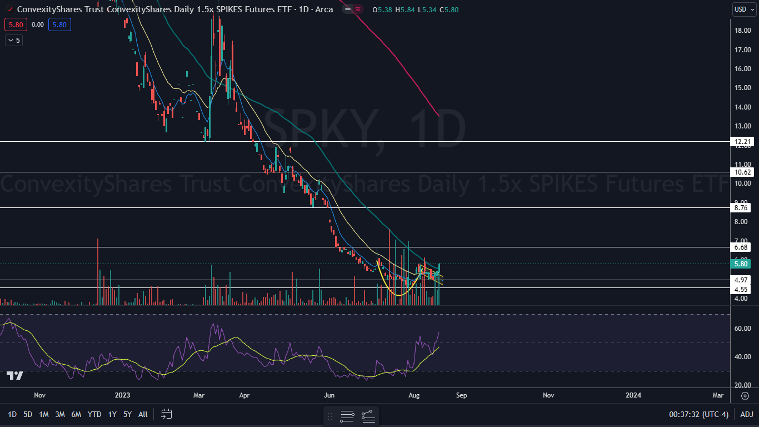Click the SPKY symbol logo icon
This screenshot has height=427, width=759.
click(8, 9)
